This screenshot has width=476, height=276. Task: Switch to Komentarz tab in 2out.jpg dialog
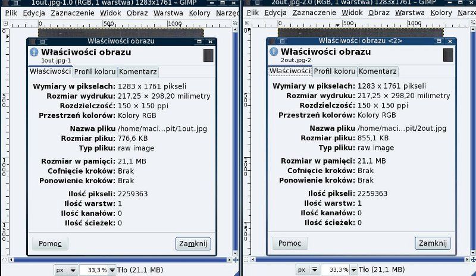point(378,71)
